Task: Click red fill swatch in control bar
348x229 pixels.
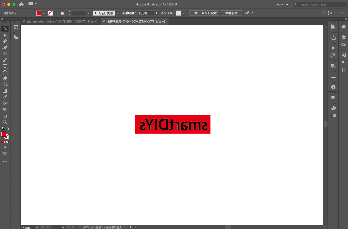Action: click(x=39, y=13)
